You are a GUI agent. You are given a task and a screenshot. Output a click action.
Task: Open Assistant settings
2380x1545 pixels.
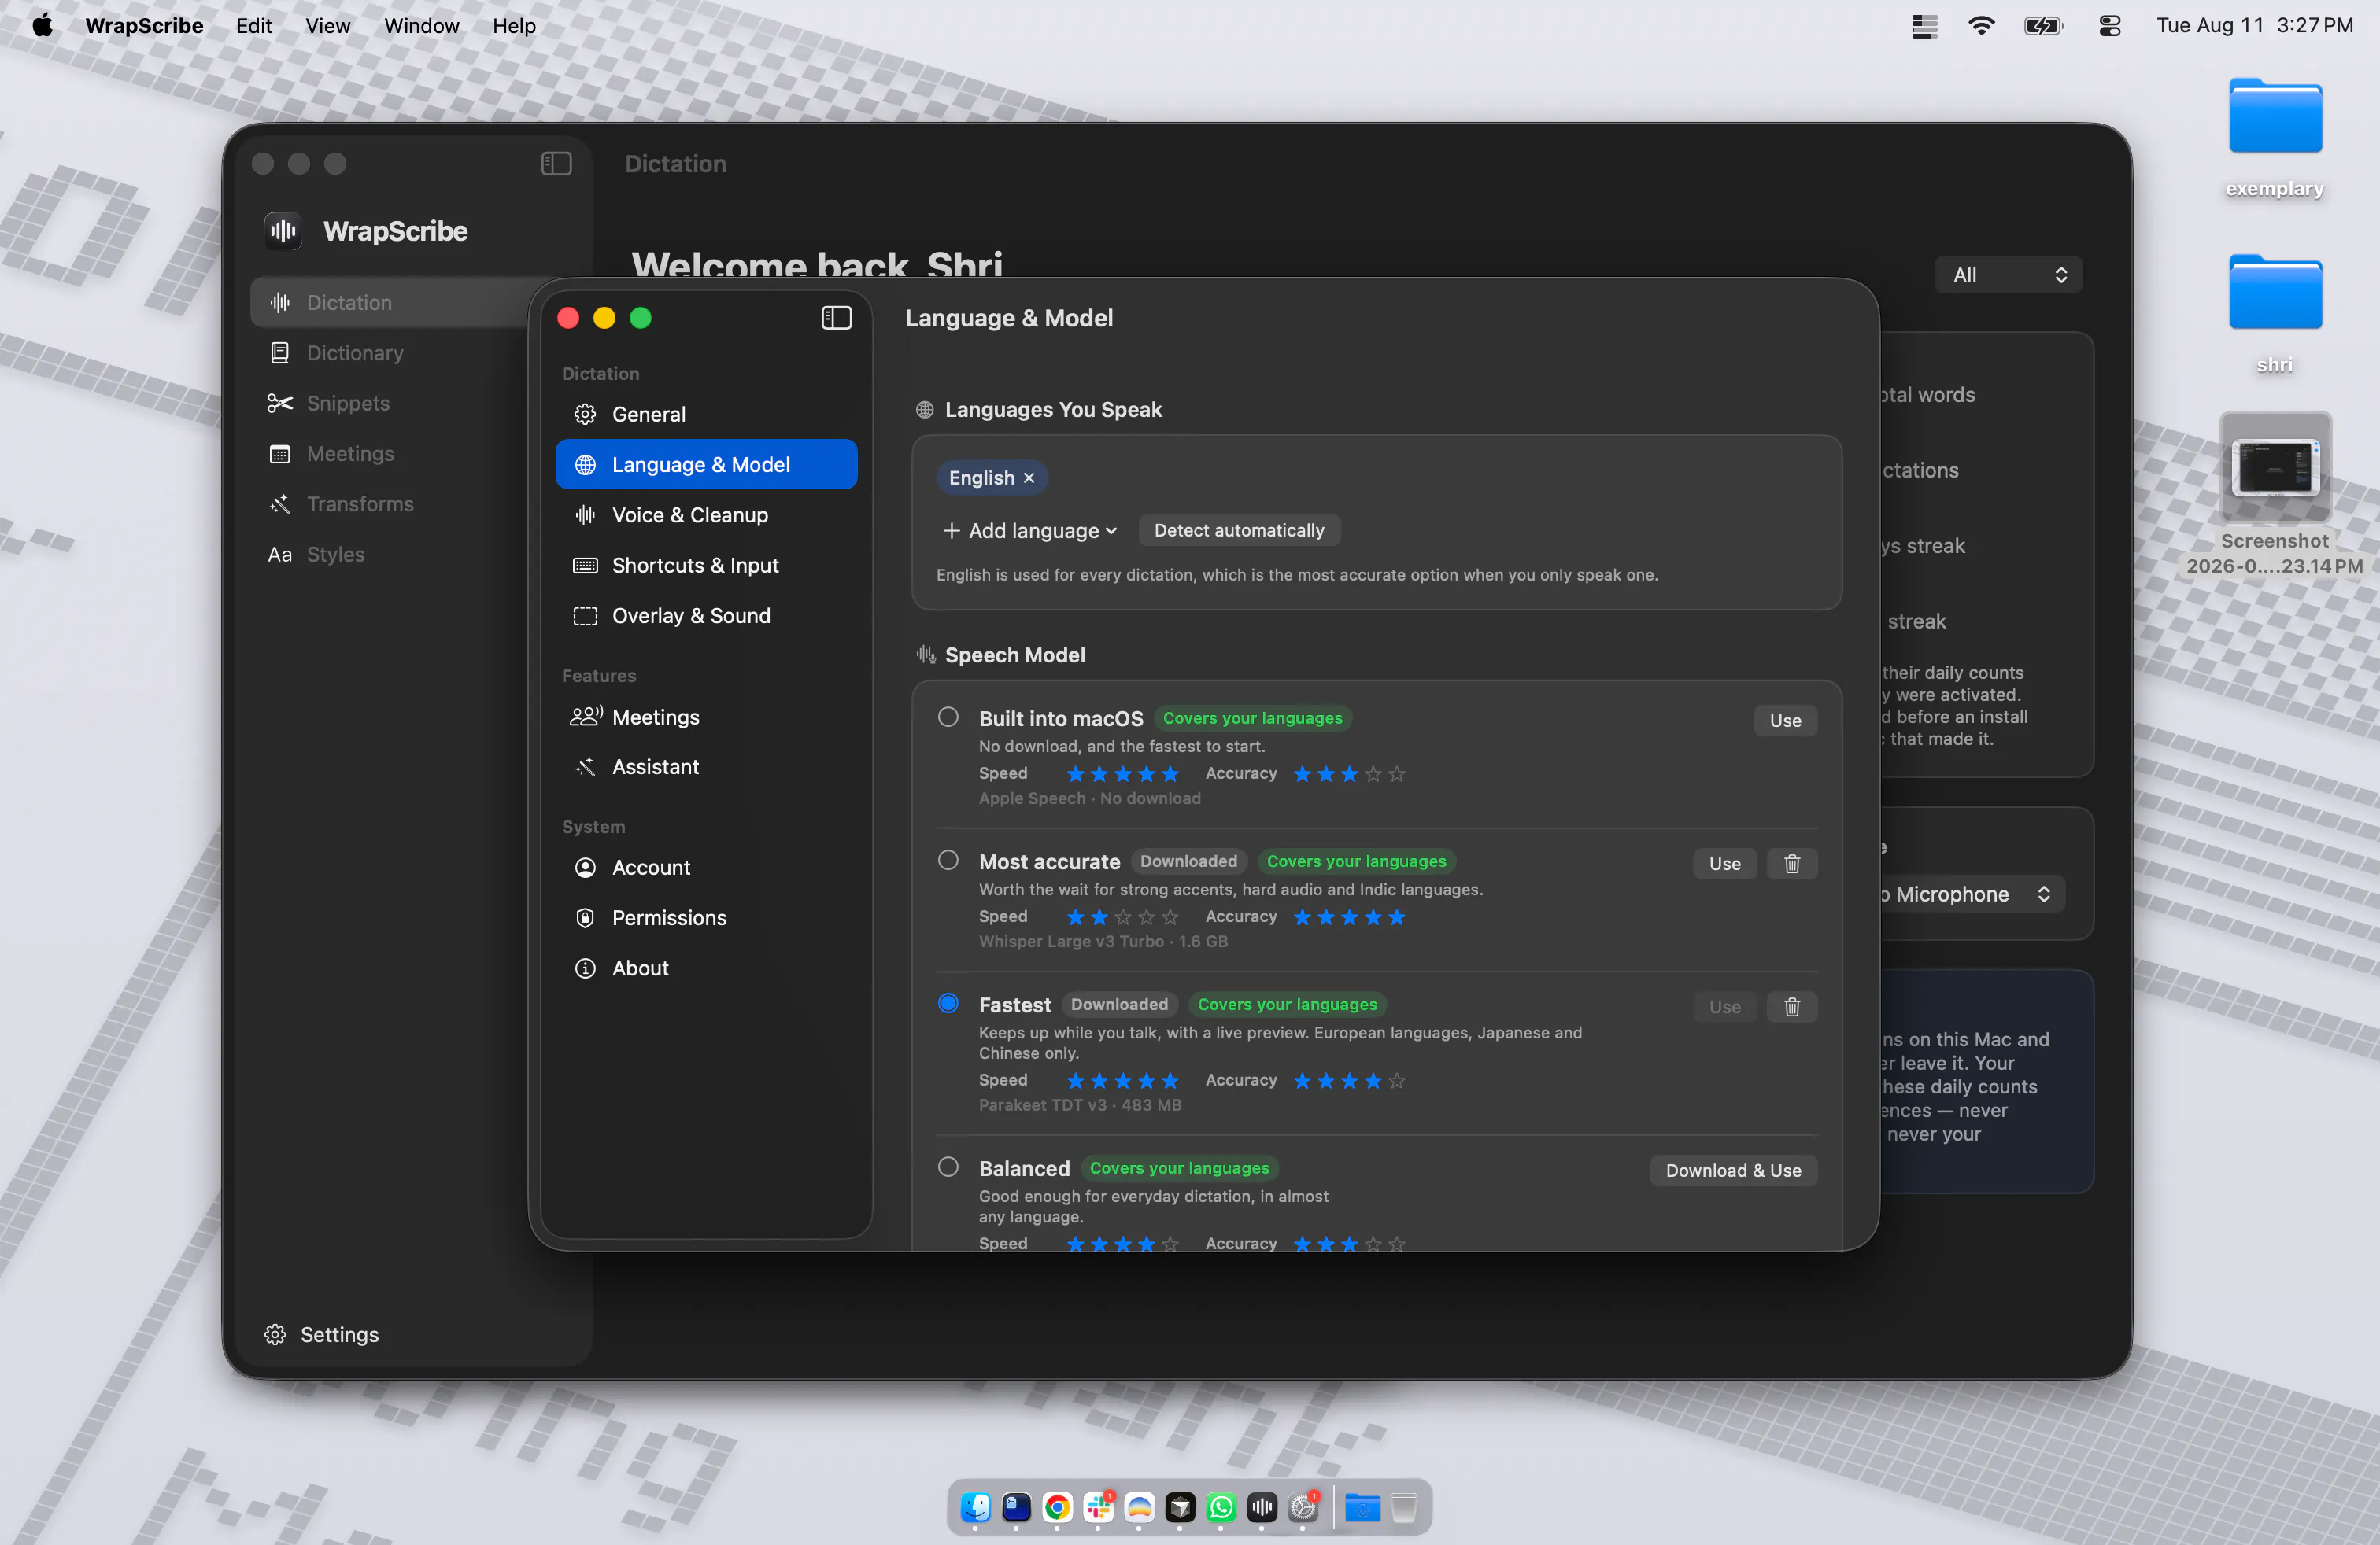pos(706,766)
